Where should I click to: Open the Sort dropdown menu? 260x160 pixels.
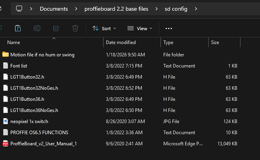point(104,28)
